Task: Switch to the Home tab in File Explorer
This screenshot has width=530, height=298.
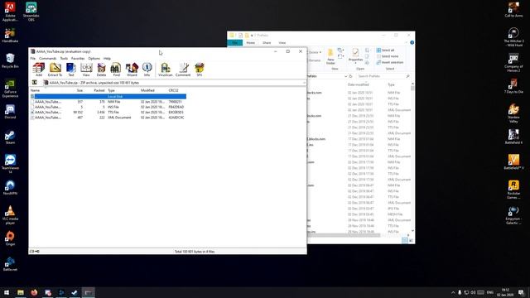Action: (250, 43)
